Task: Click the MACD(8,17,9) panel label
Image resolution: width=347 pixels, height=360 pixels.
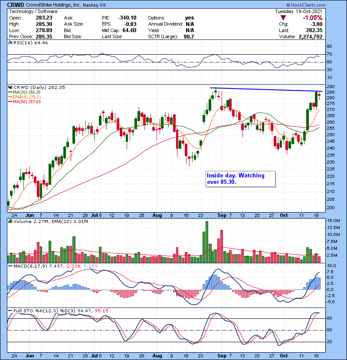Action: 30,266
